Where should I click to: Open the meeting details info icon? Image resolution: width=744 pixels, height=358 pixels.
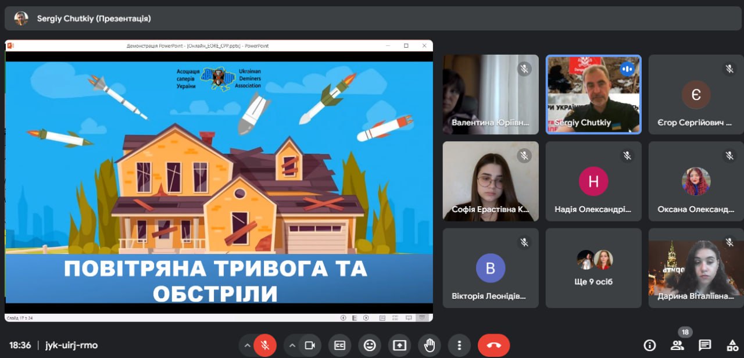coord(650,345)
